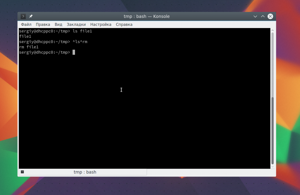This screenshot has height=195, width=300.
Task: Click the terminal cursor at the last prompt
Action: (x=74, y=52)
